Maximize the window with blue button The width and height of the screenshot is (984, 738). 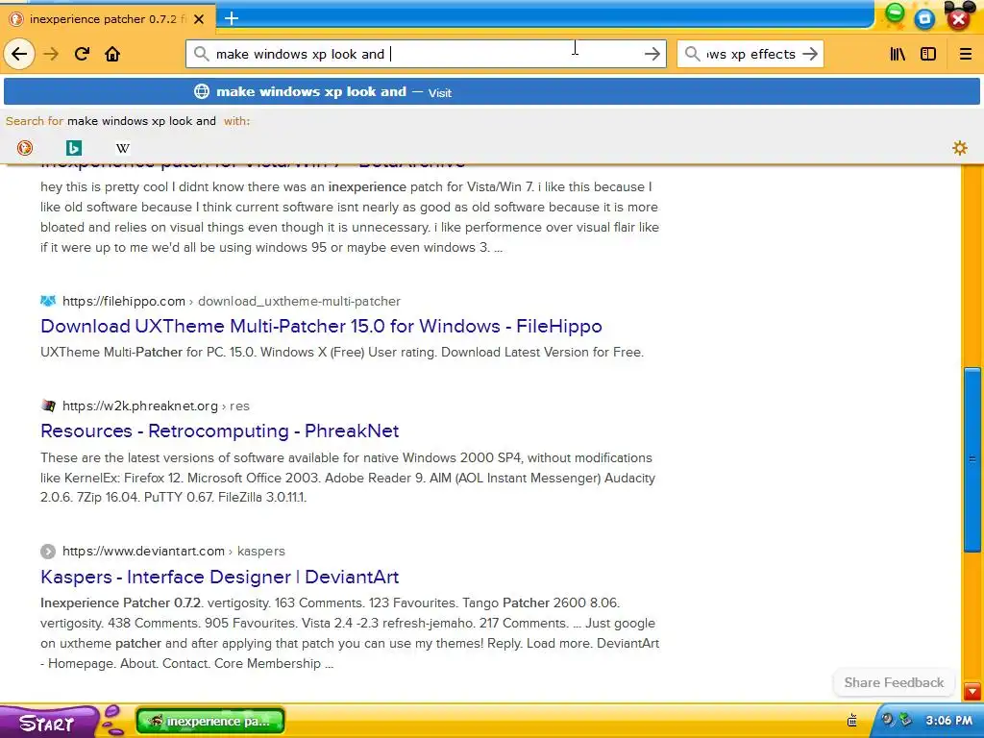point(924,19)
